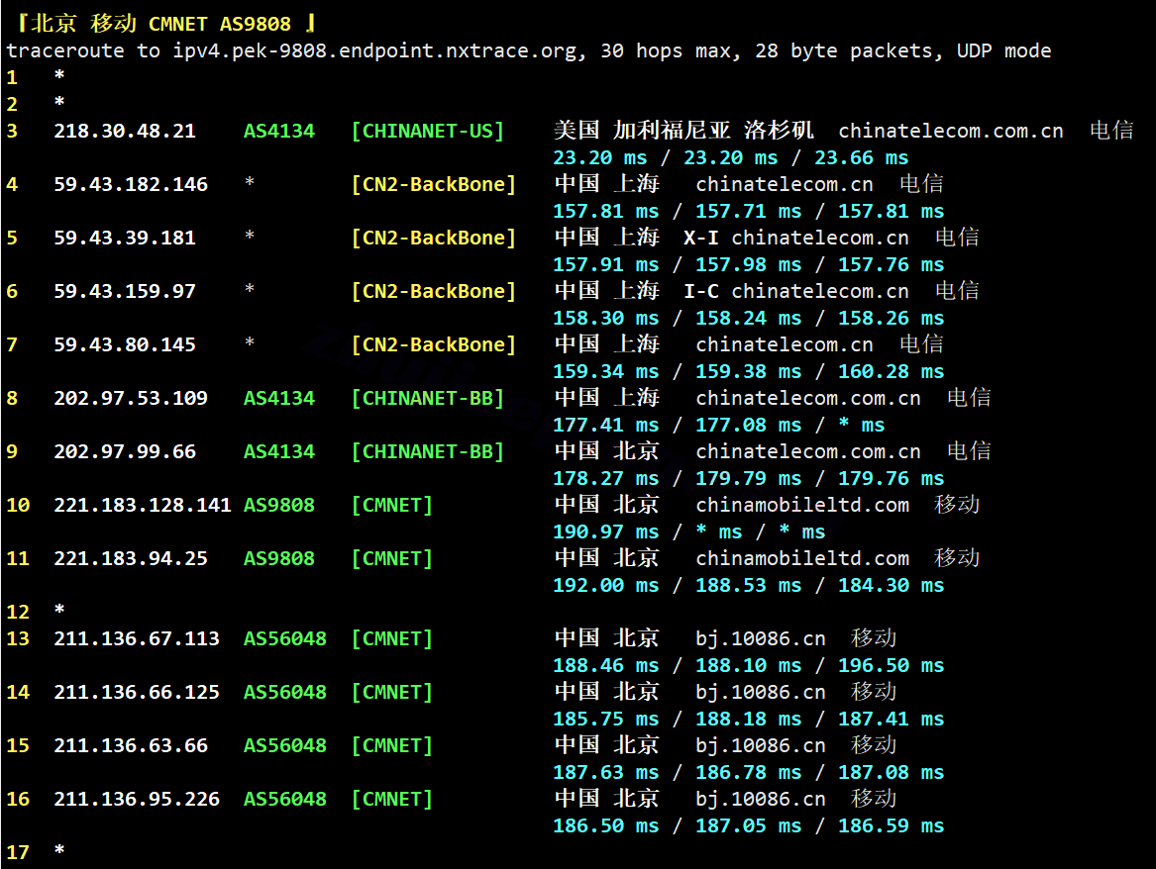This screenshot has height=869, width=1156.
Task: Click latency 185.75 ms
Action: click(x=606, y=720)
